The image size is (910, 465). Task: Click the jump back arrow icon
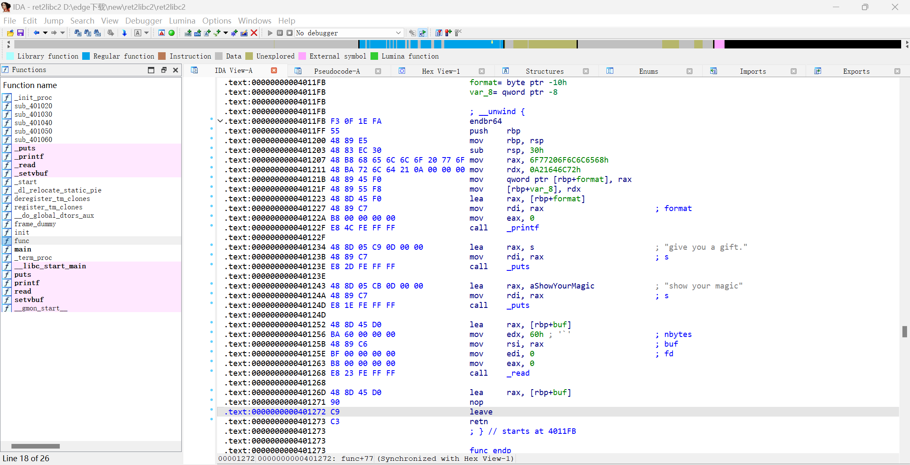[36, 33]
